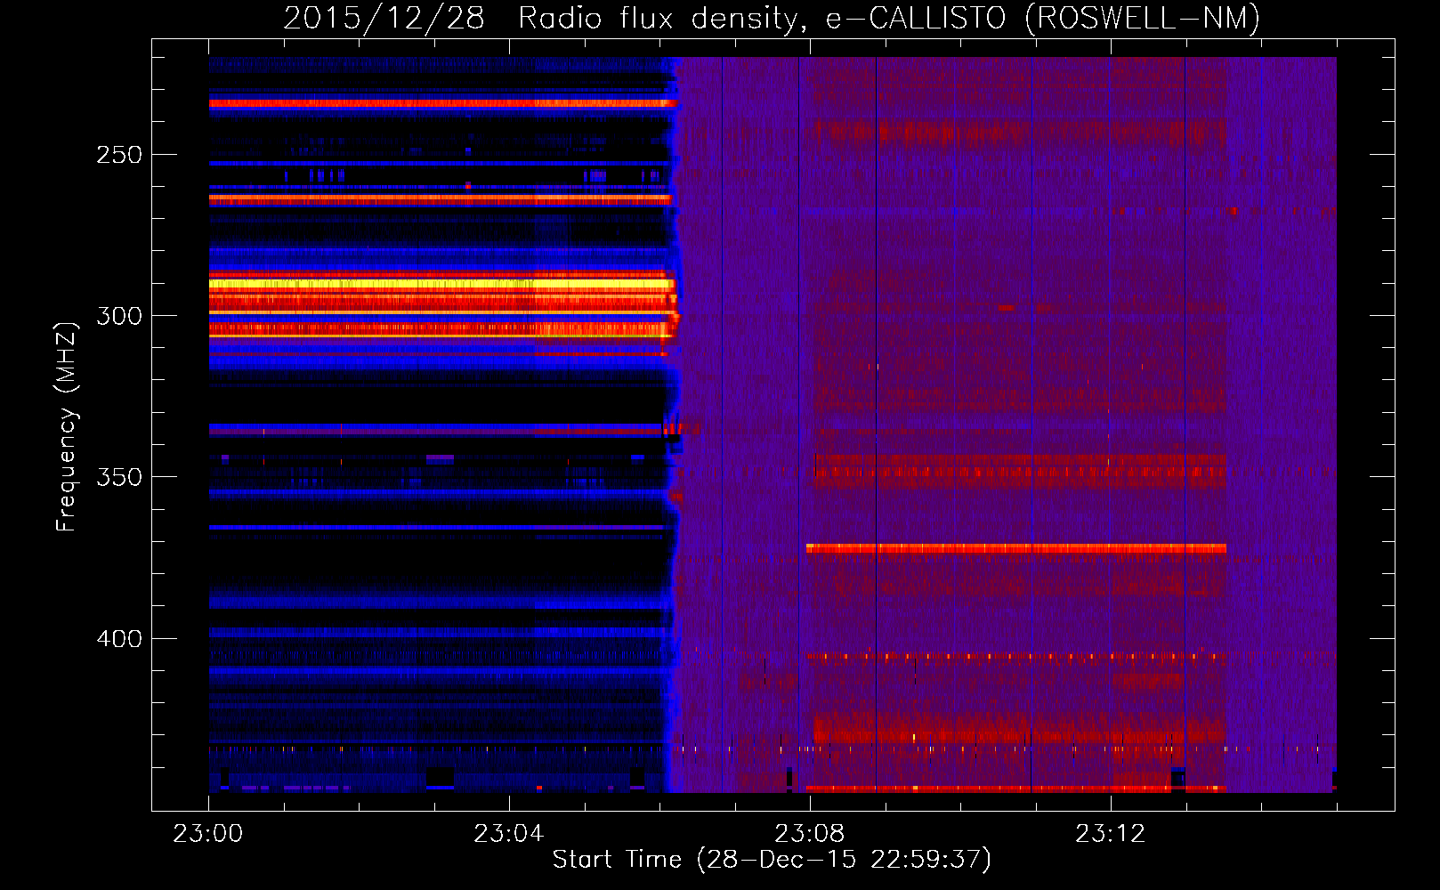Viewport: 1440px width, 890px height.
Task: Click the 23:04 time axis label
Action: pos(508,834)
